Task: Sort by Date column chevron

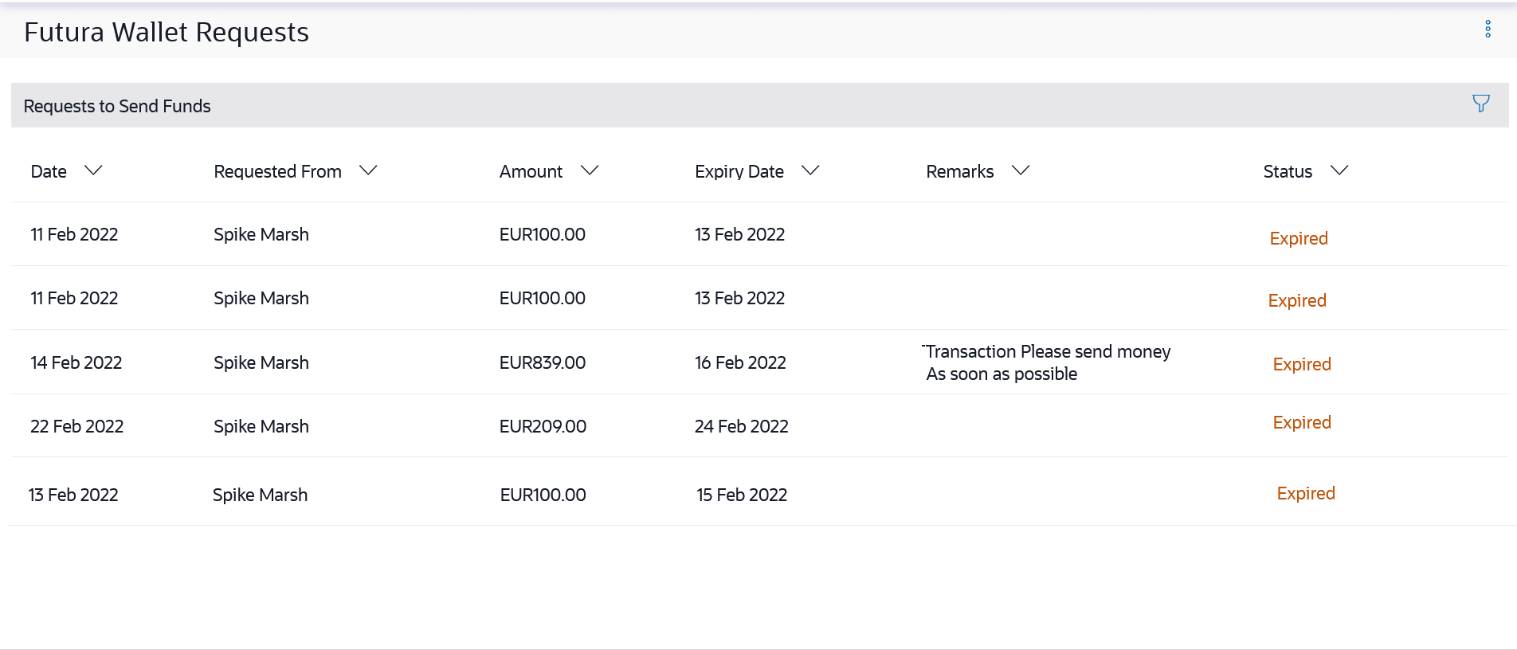Action: click(93, 170)
